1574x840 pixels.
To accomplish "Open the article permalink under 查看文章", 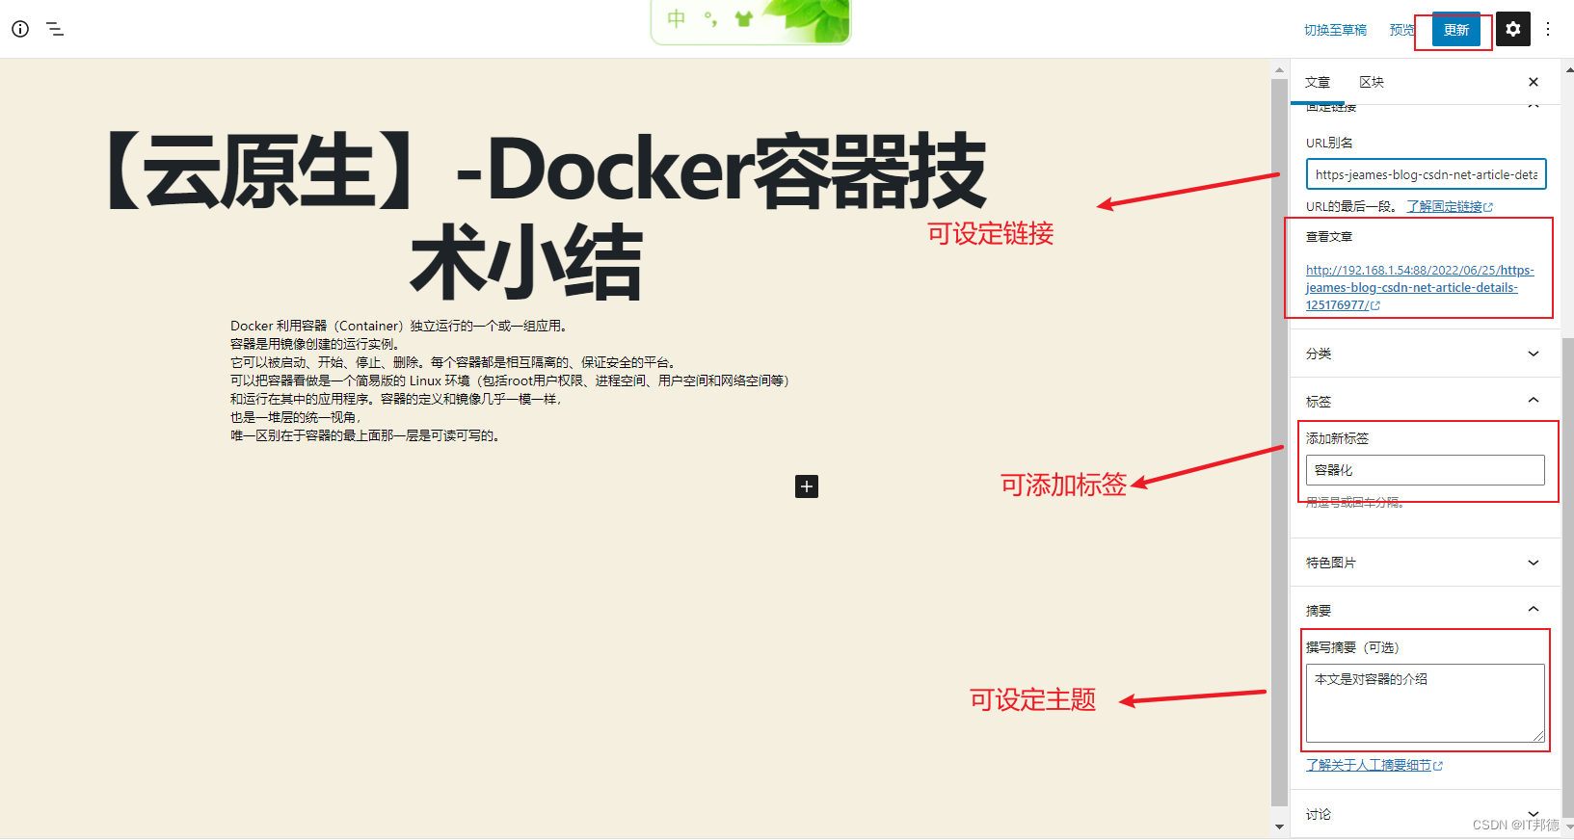I will [1420, 287].
